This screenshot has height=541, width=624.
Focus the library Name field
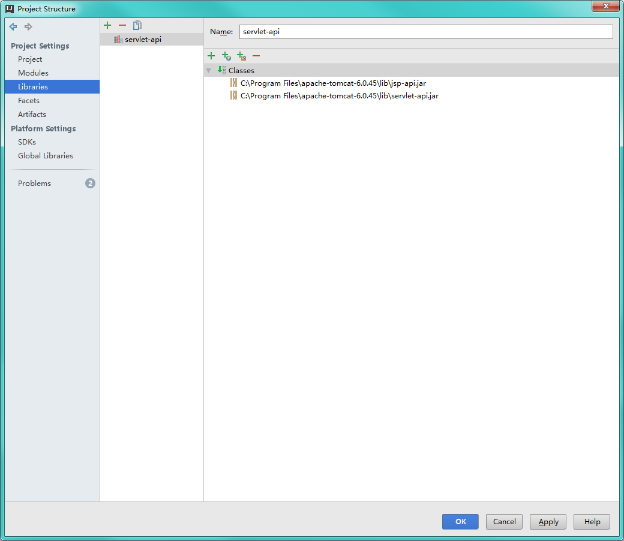[x=426, y=32]
